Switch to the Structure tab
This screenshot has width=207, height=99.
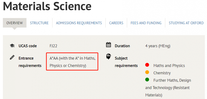39,23
